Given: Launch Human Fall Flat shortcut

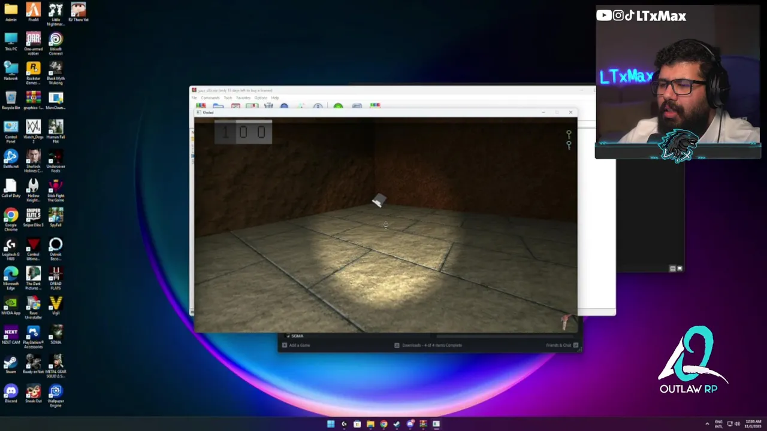Looking at the screenshot, I should [x=56, y=132].
